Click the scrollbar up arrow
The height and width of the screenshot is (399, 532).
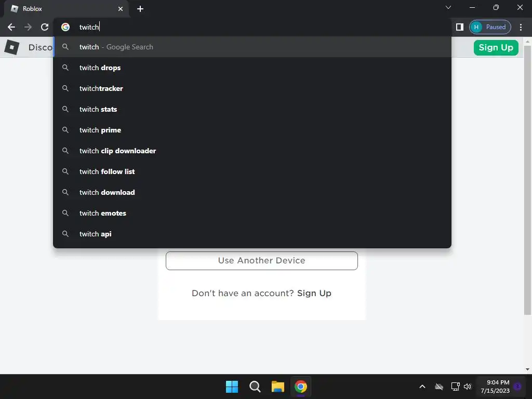(527, 41)
